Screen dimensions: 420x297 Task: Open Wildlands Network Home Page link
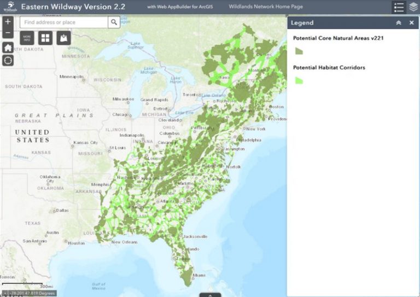pos(266,7)
